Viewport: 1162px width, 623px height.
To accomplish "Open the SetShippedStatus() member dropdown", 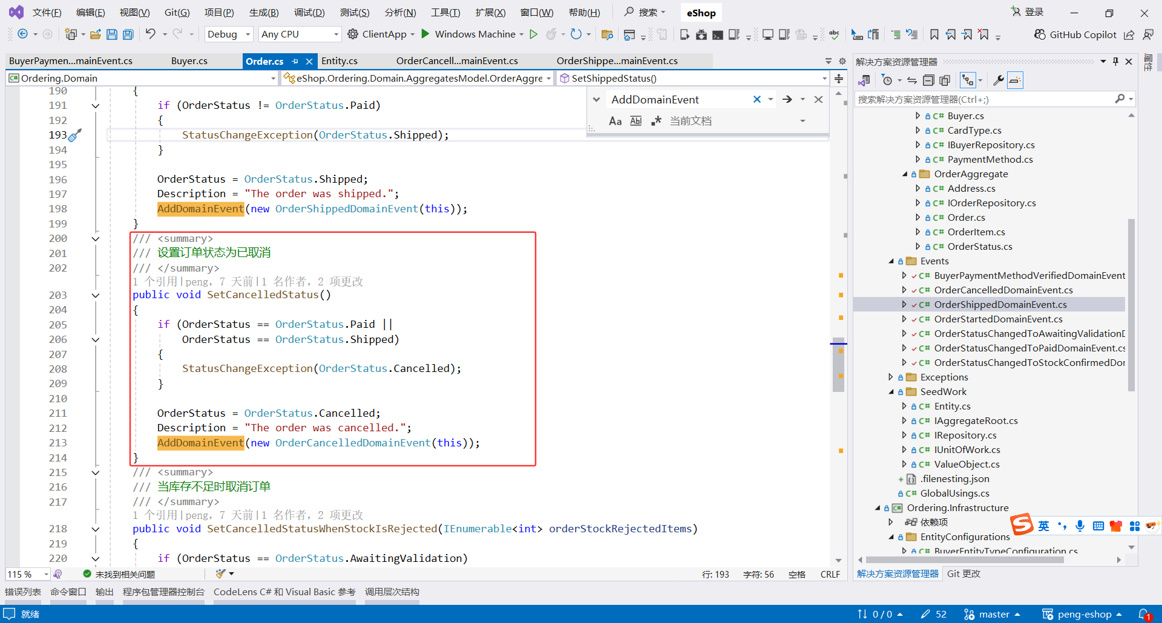I will click(693, 78).
